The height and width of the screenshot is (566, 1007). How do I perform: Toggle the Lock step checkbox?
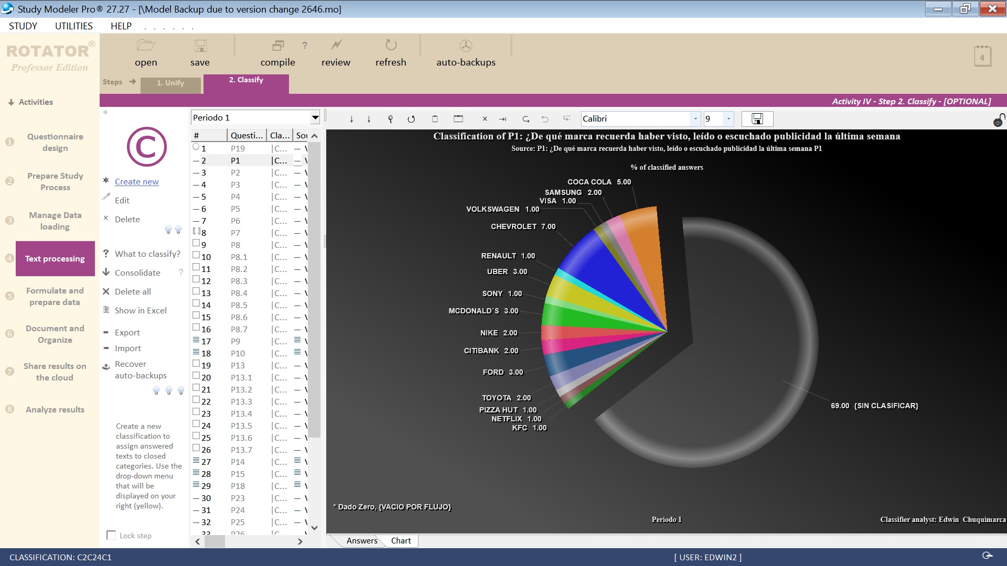[x=111, y=535]
